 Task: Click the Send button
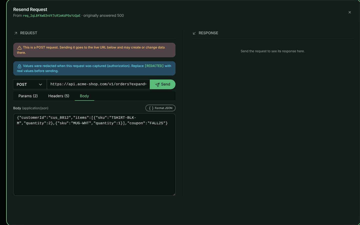pyautogui.click(x=162, y=84)
